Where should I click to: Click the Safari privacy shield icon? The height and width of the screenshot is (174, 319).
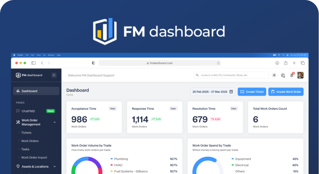coord(93,63)
